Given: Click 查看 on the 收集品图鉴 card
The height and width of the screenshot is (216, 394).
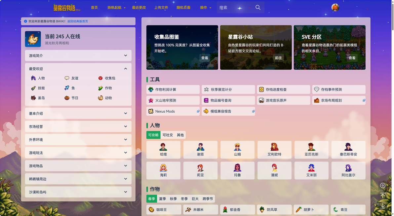Looking at the screenshot, I should tap(205, 58).
